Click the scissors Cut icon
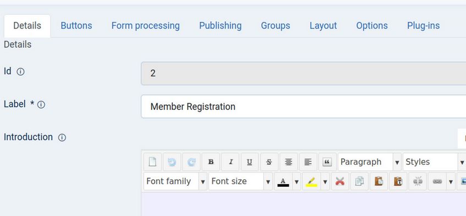 point(340,181)
